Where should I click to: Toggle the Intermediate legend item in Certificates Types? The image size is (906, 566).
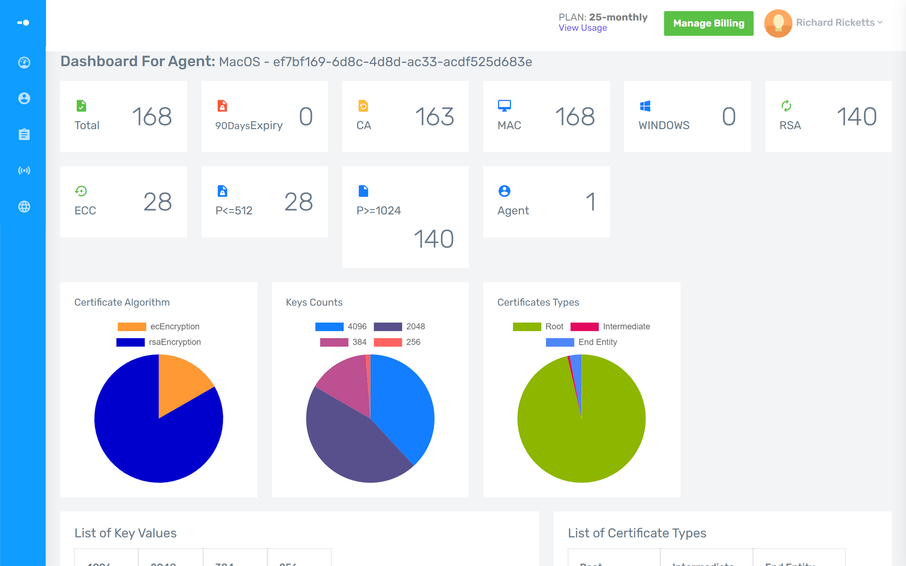tap(610, 326)
